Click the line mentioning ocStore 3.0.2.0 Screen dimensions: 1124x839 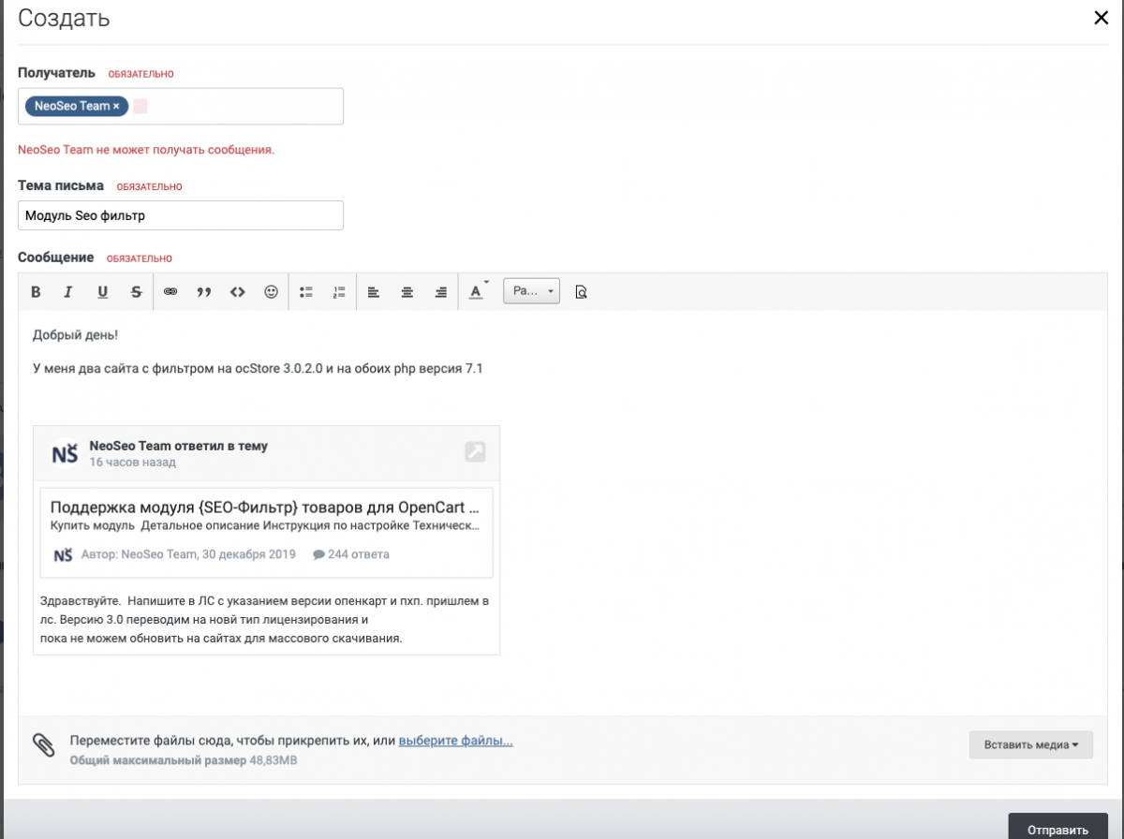(258, 369)
